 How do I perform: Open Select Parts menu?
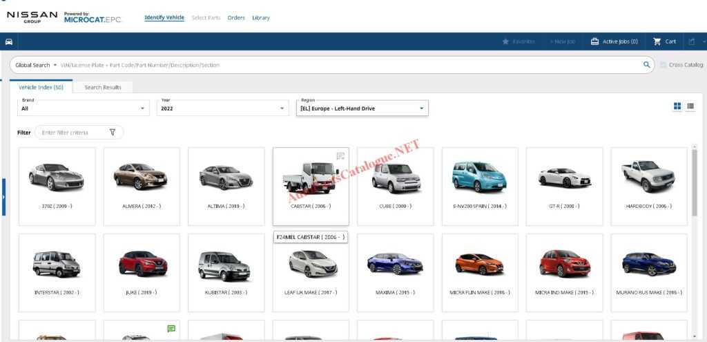[x=206, y=17]
